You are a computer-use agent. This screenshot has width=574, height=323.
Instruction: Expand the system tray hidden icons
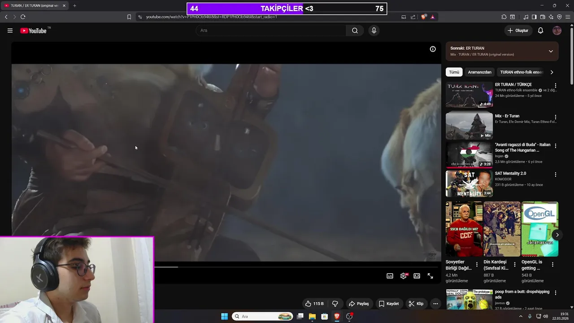point(521,316)
